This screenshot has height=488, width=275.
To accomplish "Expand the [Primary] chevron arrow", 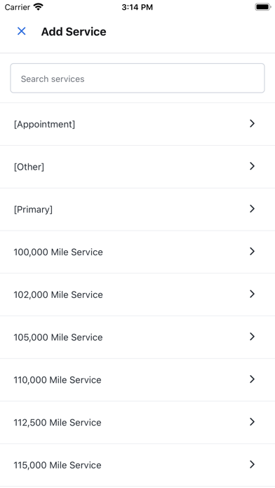I will pyautogui.click(x=253, y=209).
